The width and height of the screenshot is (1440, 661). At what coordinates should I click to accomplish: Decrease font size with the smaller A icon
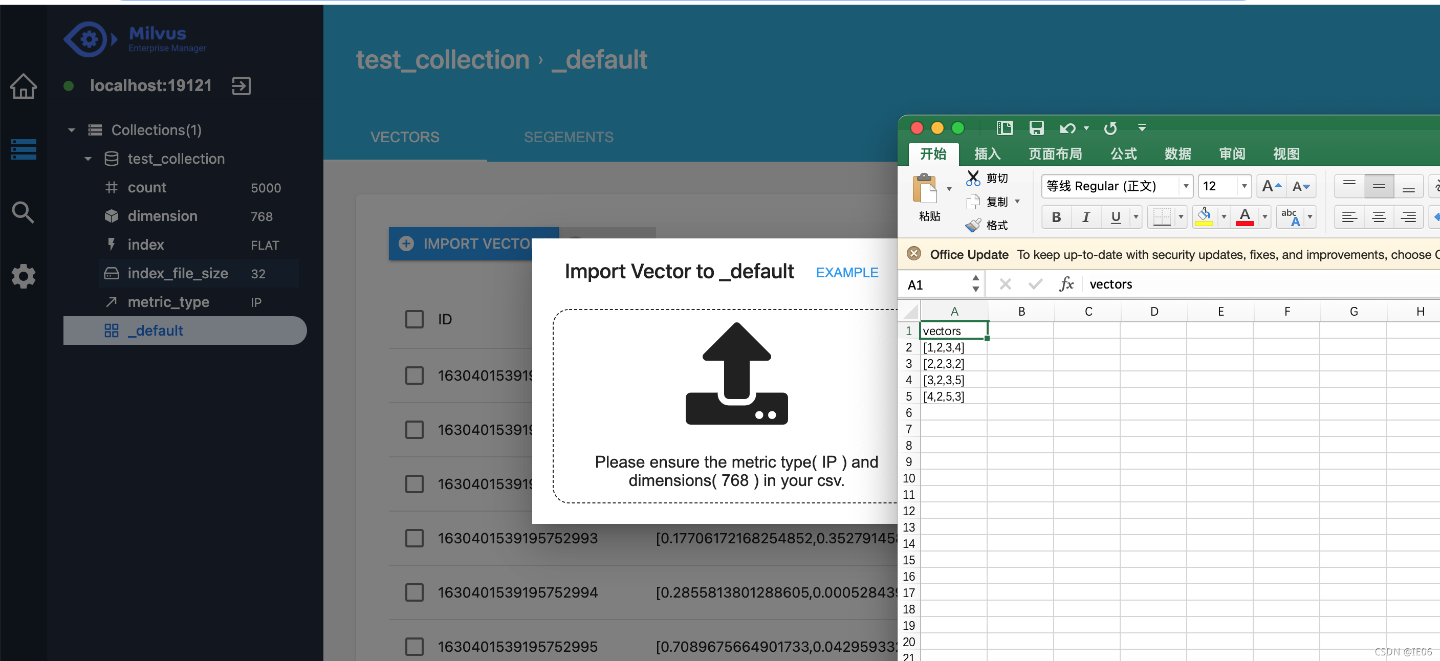[1301, 186]
